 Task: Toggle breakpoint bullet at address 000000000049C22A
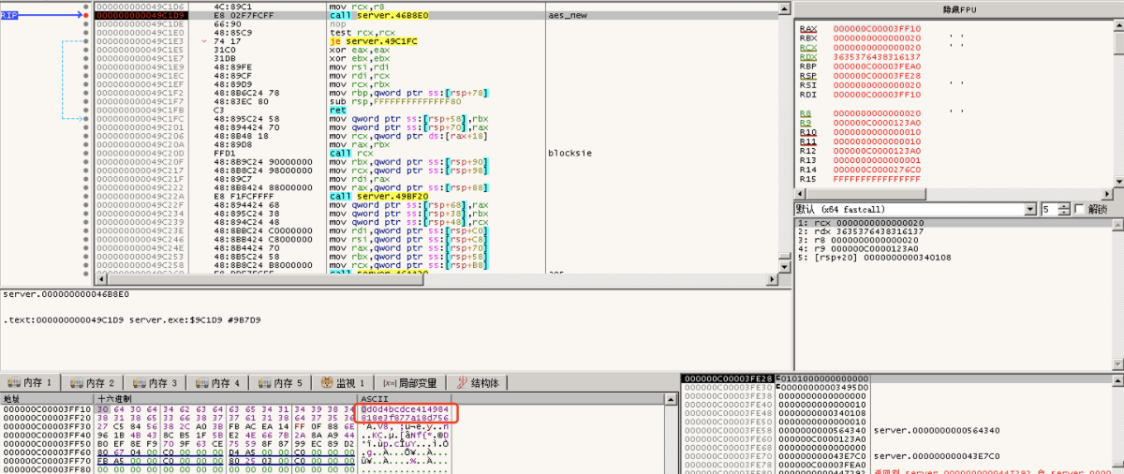[x=86, y=196]
